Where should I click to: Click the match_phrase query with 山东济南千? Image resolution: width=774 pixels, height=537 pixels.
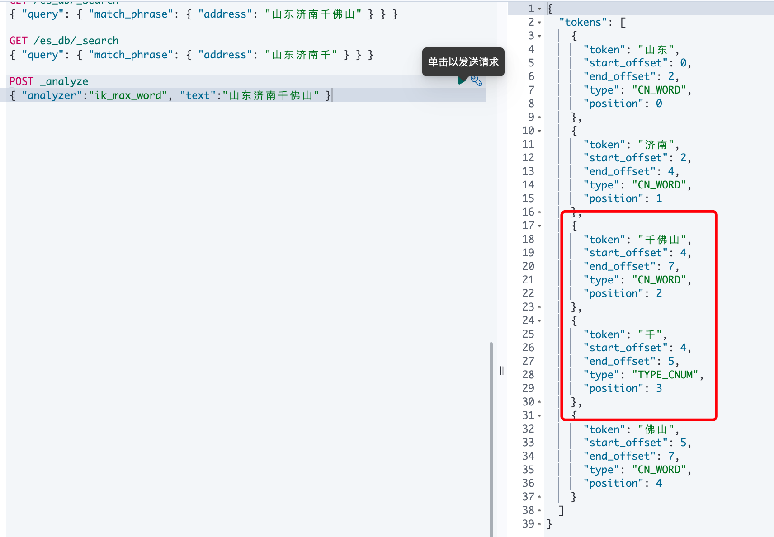(191, 55)
